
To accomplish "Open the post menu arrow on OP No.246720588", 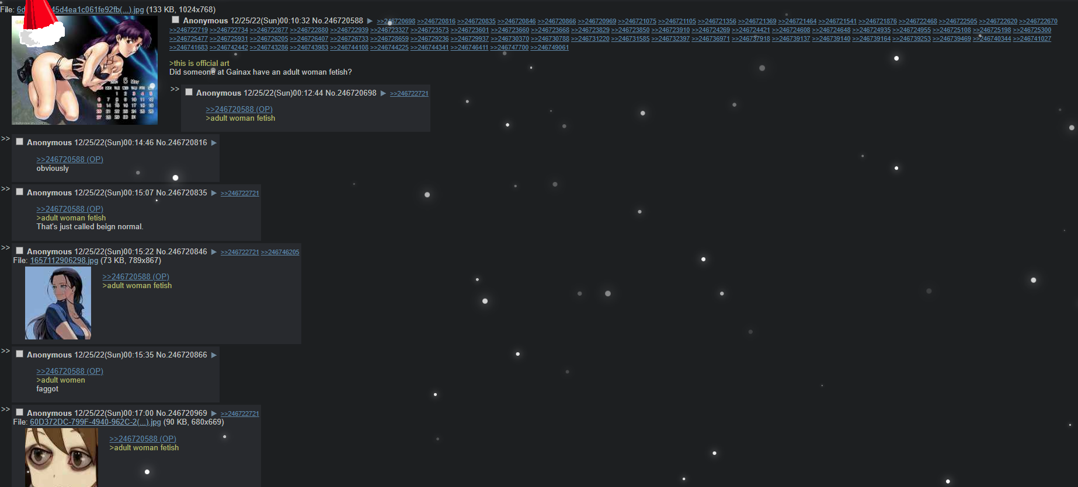I will coord(370,21).
